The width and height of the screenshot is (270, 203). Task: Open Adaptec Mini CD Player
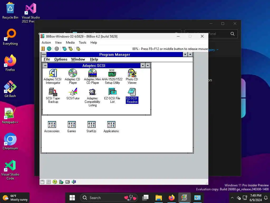point(93,76)
